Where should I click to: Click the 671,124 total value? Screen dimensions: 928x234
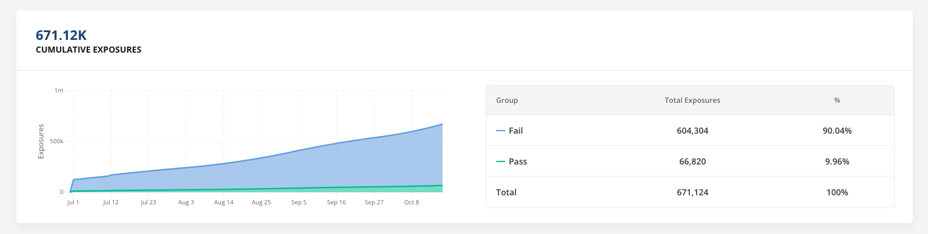coord(692,192)
